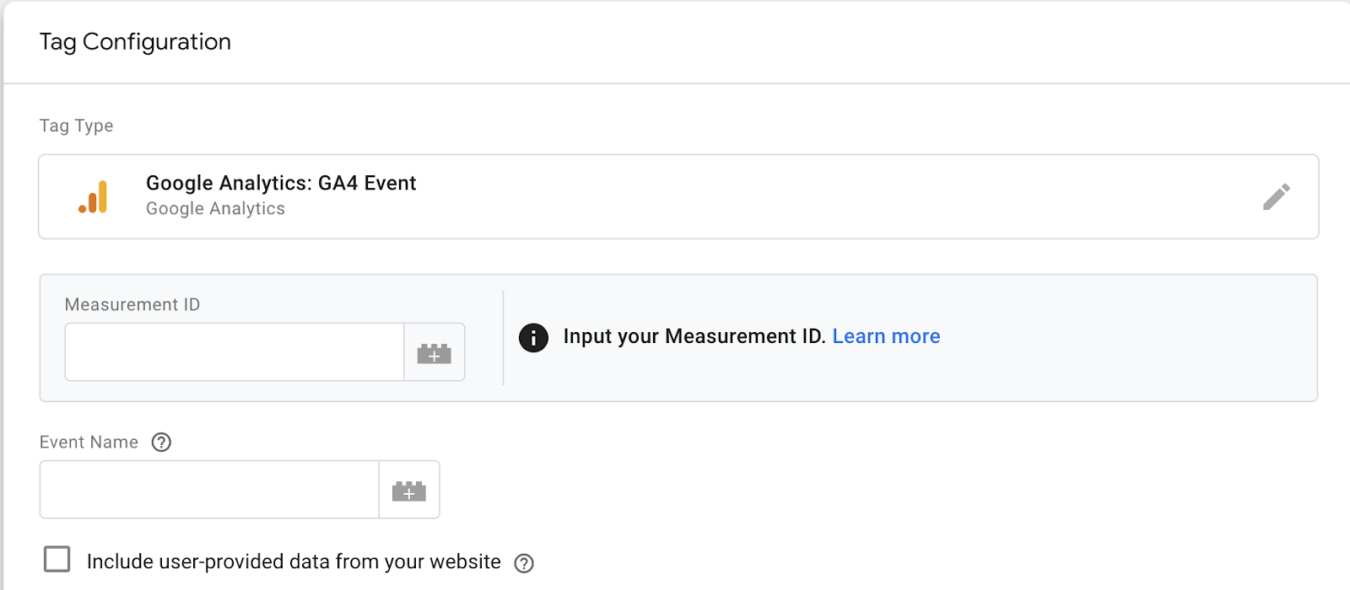The width and height of the screenshot is (1350, 590).
Task: Click the Measurement ID label
Action: tap(132, 304)
